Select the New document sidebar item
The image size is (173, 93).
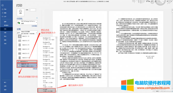click(4, 13)
